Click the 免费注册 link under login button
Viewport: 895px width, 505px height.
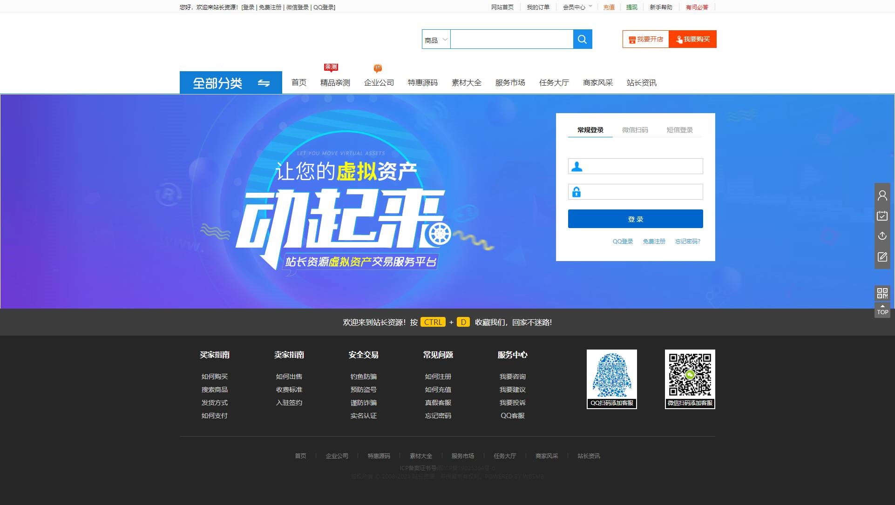pos(654,242)
